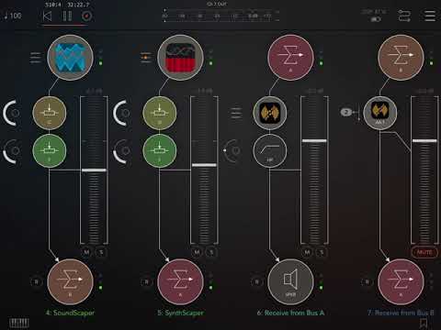Click the channel 6 fader handle
Image resolution: width=441 pixels, height=330 pixels.
pyautogui.click(x=314, y=141)
